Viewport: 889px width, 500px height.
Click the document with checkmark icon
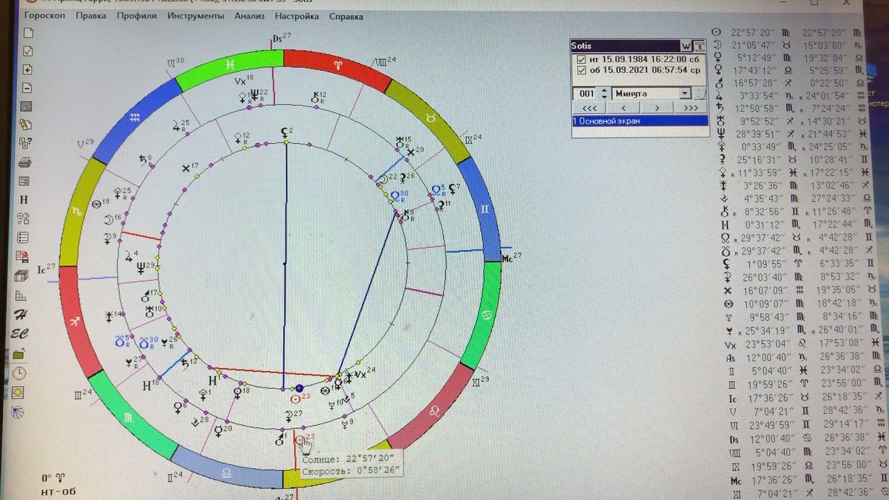click(28, 51)
